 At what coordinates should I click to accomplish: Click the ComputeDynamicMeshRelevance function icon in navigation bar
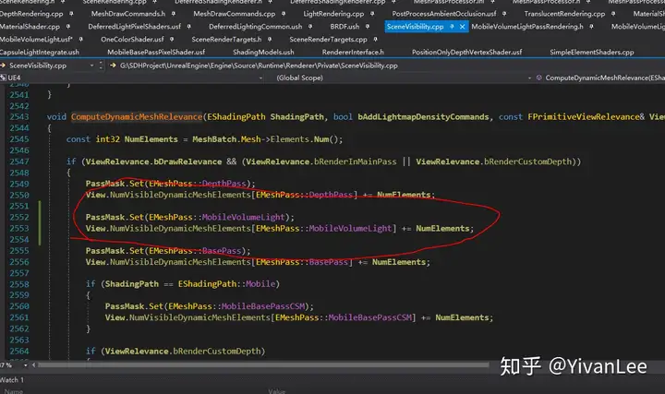coord(539,78)
